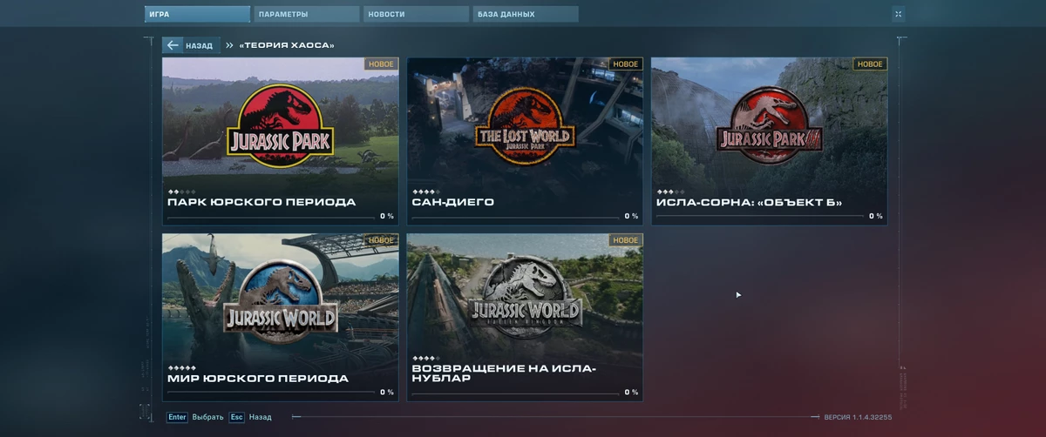1046x437 pixels.
Task: Click difficulty stars on ВОЗВРАЩЕНИЕ НА ИСЛА-НУБЛАР
Action: [x=425, y=357]
